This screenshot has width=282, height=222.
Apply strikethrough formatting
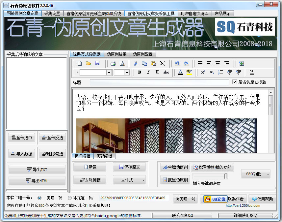[166, 72]
